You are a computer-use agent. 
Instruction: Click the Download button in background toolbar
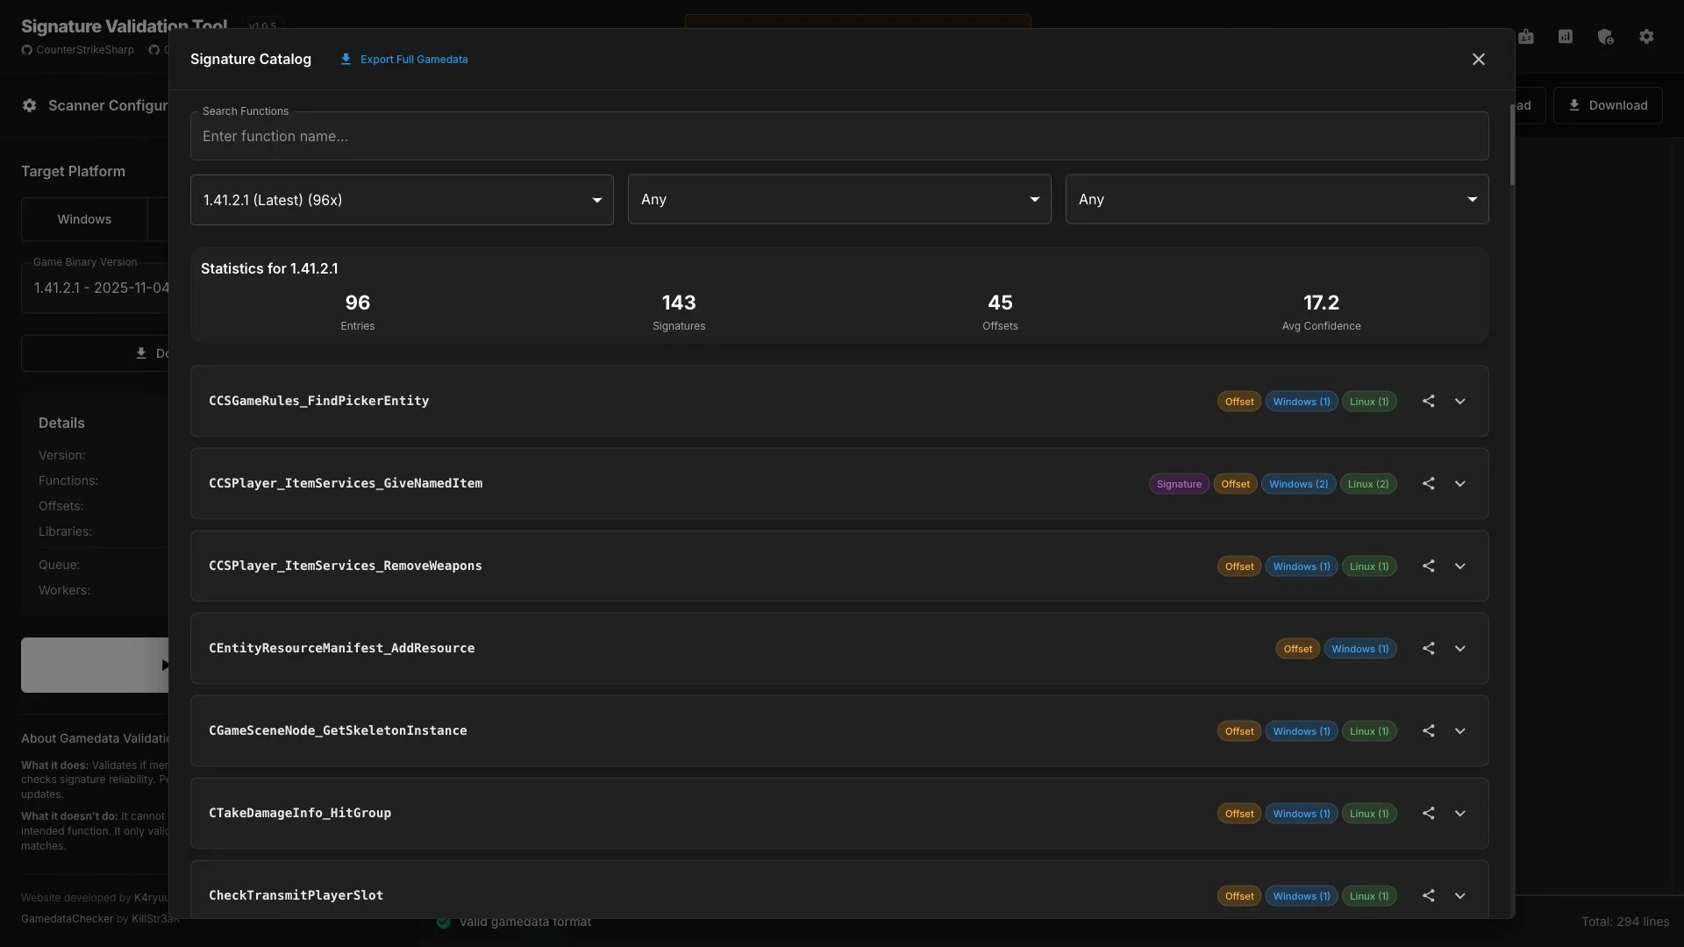(x=1608, y=105)
